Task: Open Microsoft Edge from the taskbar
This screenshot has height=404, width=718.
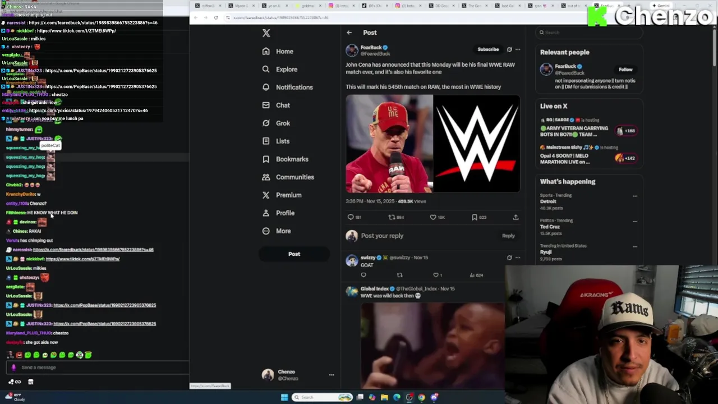Action: (397, 397)
